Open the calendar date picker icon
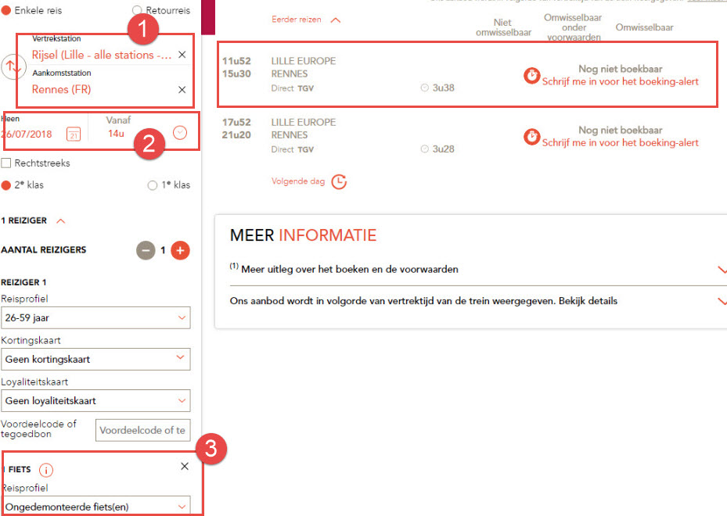This screenshot has height=516, width=727. click(x=74, y=134)
